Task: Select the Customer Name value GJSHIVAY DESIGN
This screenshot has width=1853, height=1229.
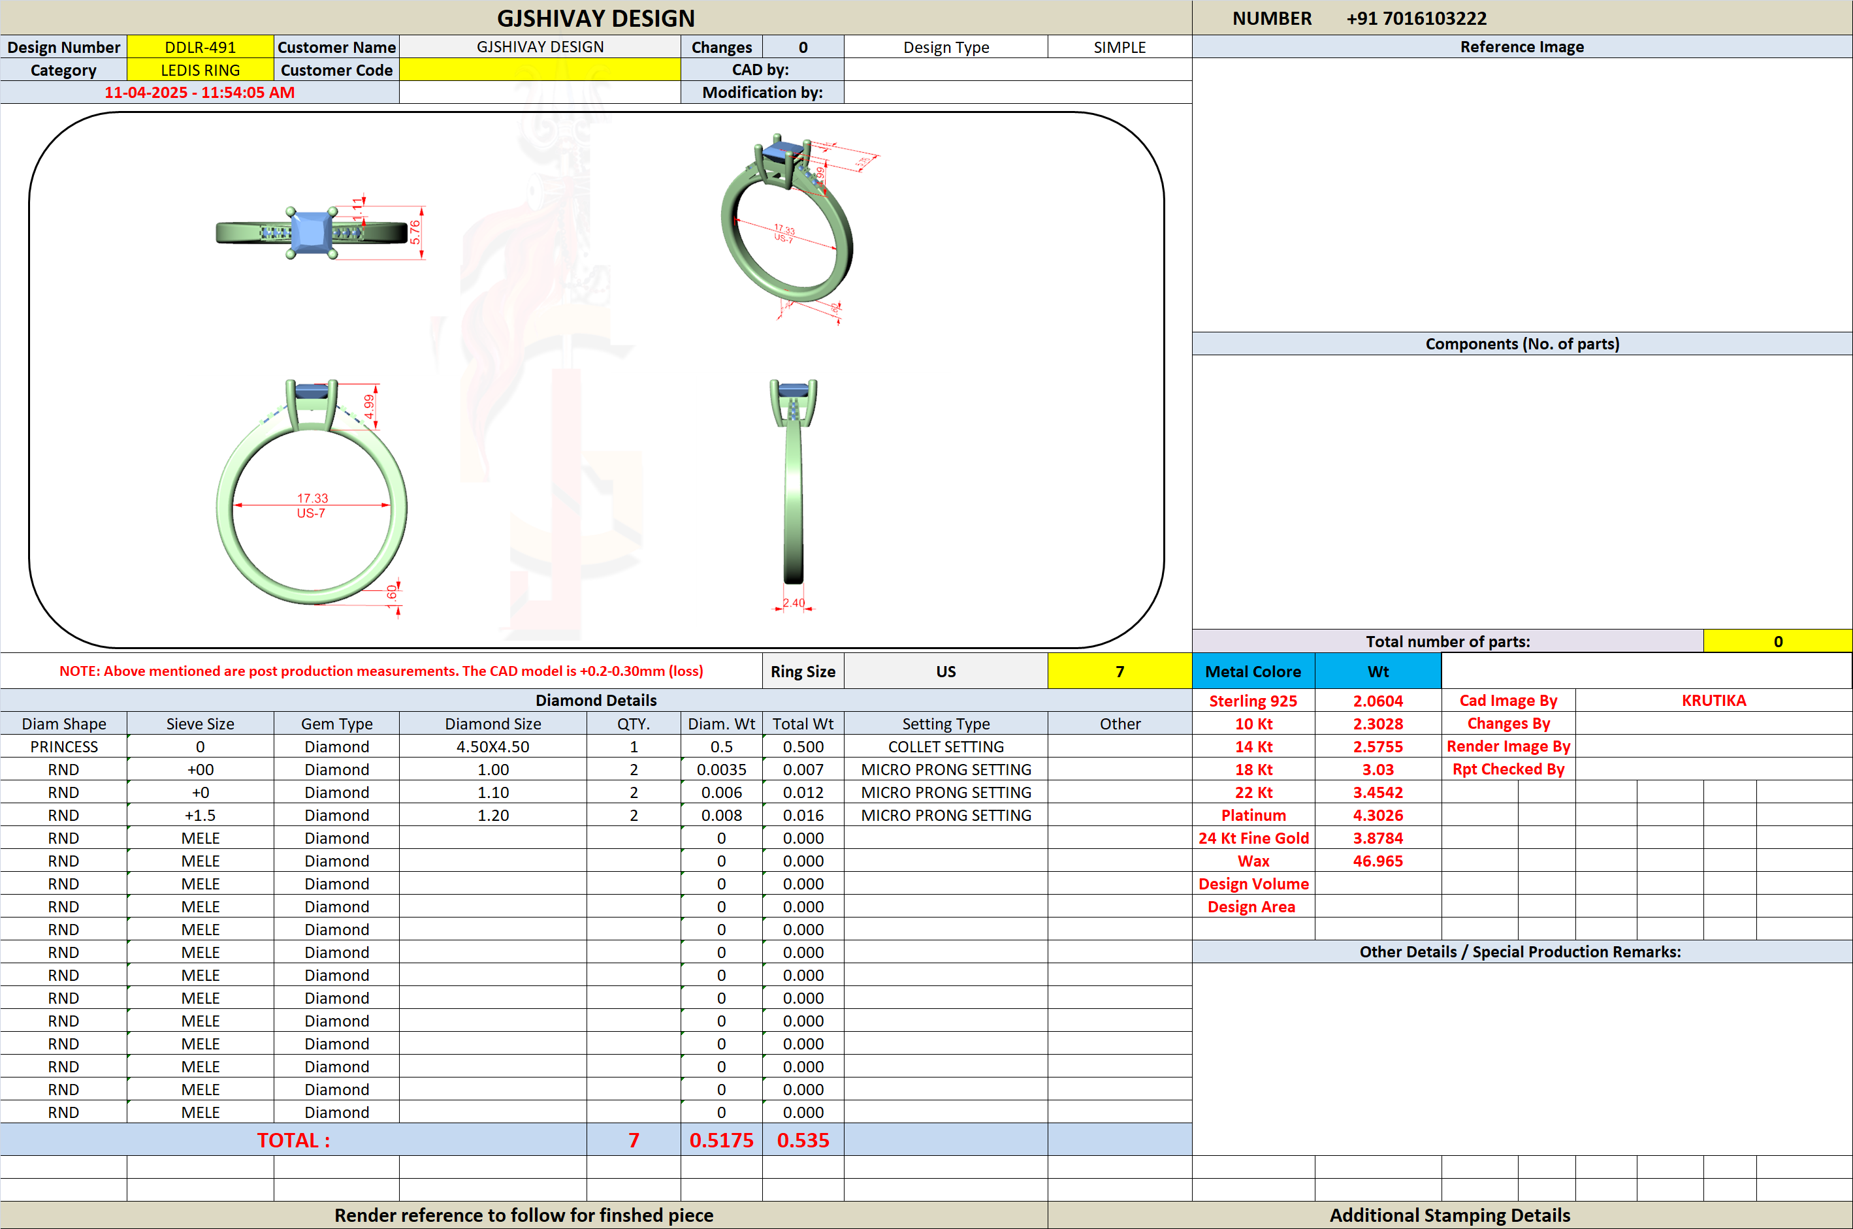Action: pyautogui.click(x=540, y=47)
